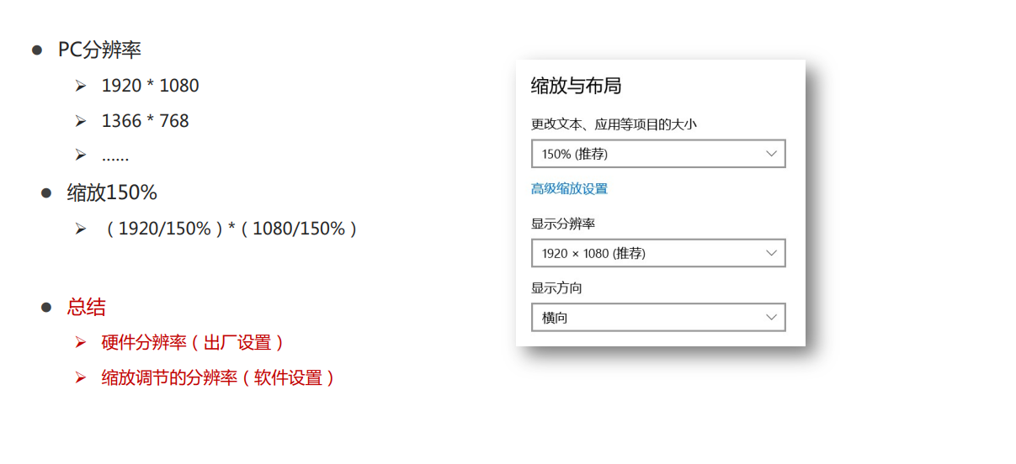Image resolution: width=1016 pixels, height=464 pixels.
Task: Open the 高级缩放设置 link
Action: click(569, 189)
